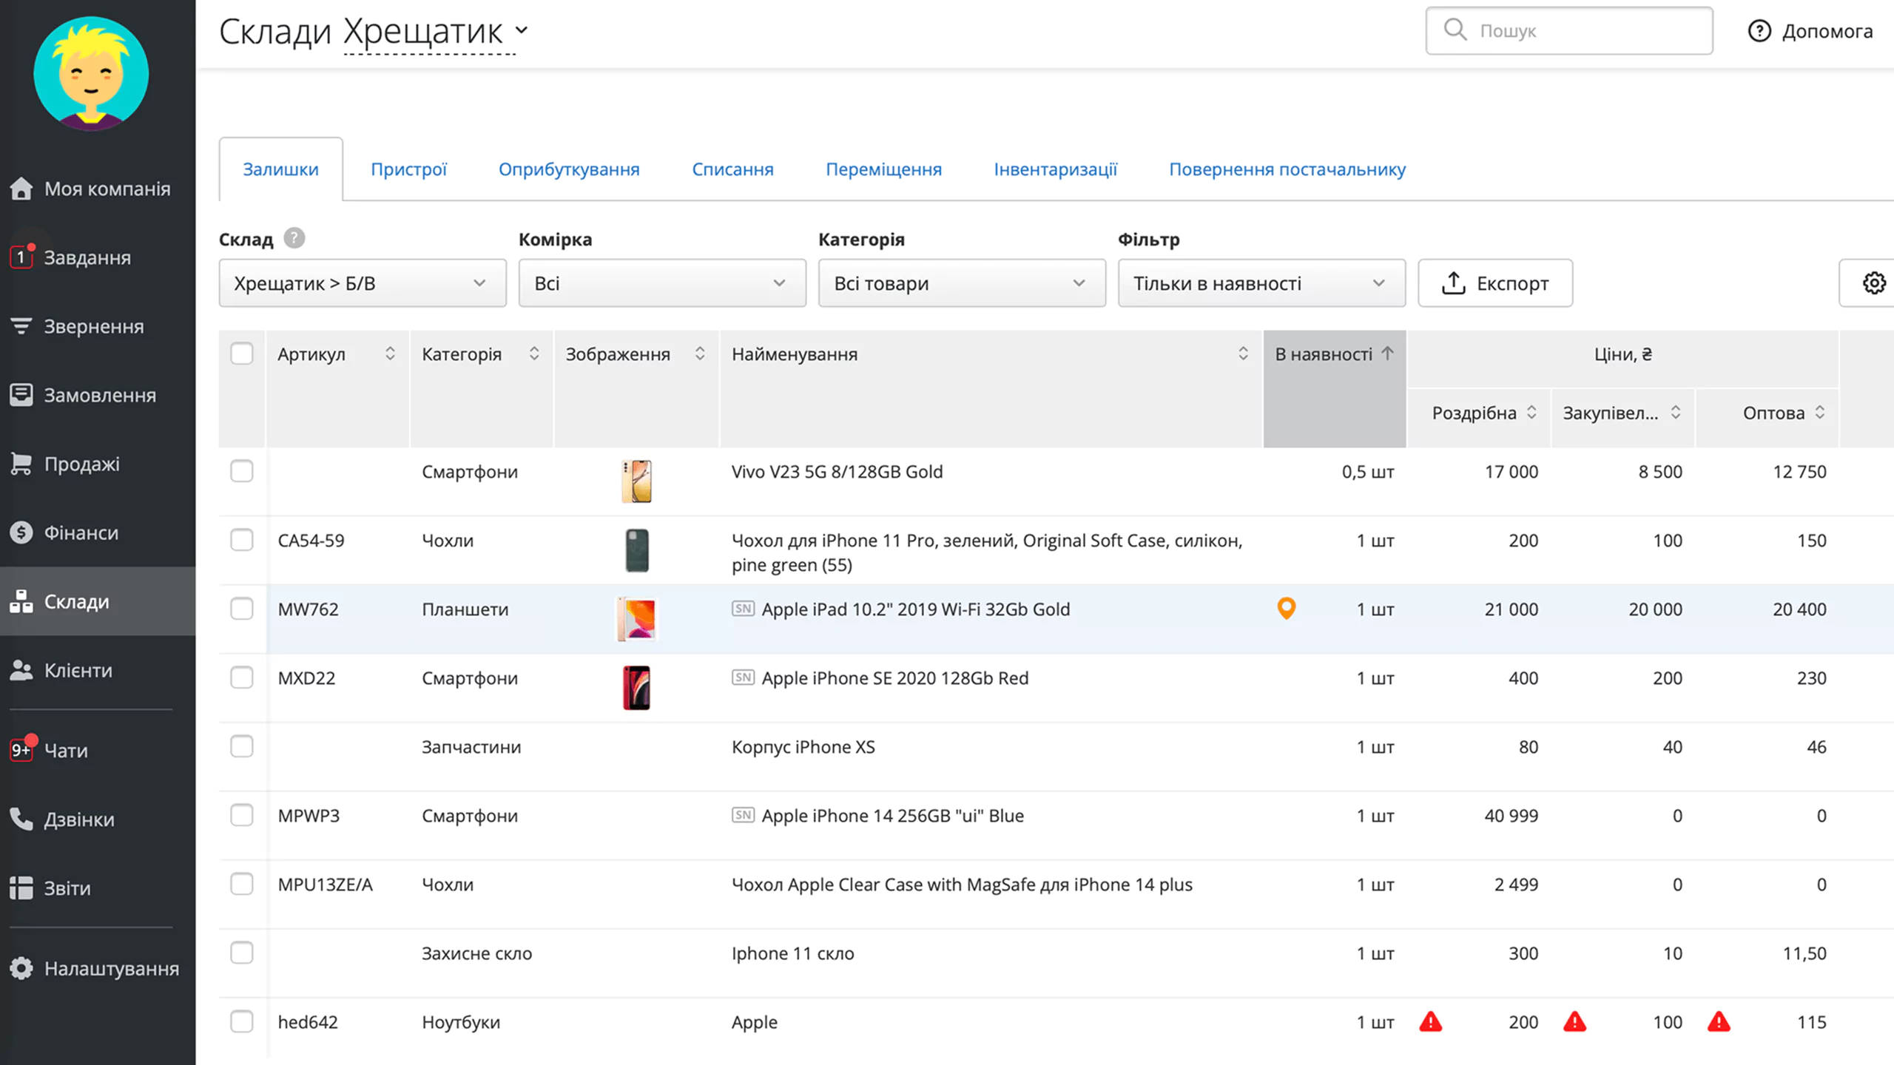1894x1065 pixels.
Task: Check the MW762 row checkbox
Action: pyautogui.click(x=242, y=609)
